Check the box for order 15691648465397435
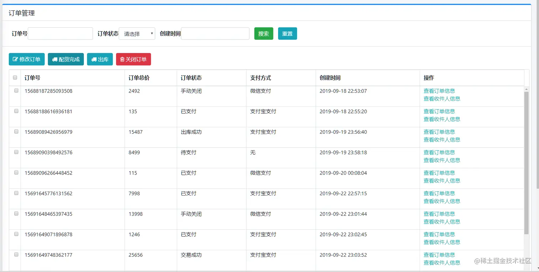 (x=16, y=214)
